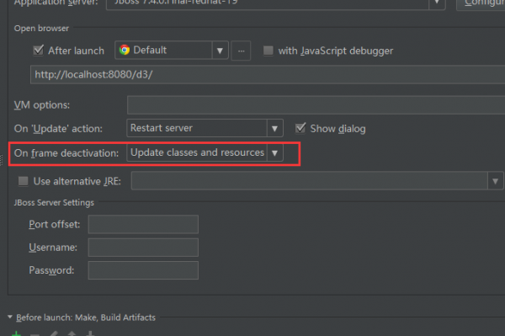Open the alternative JRE path dropdown arrow

point(496,181)
